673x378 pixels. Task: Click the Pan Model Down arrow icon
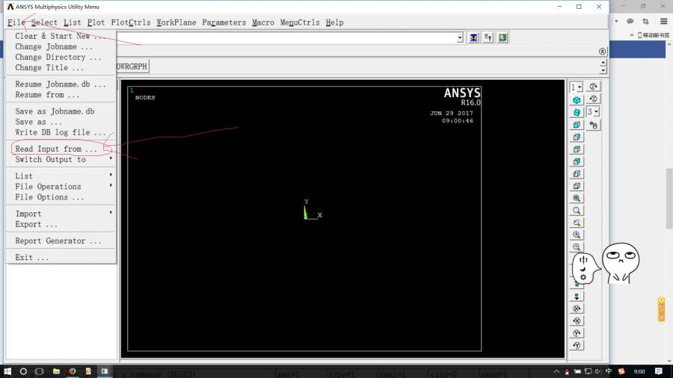pos(577,296)
